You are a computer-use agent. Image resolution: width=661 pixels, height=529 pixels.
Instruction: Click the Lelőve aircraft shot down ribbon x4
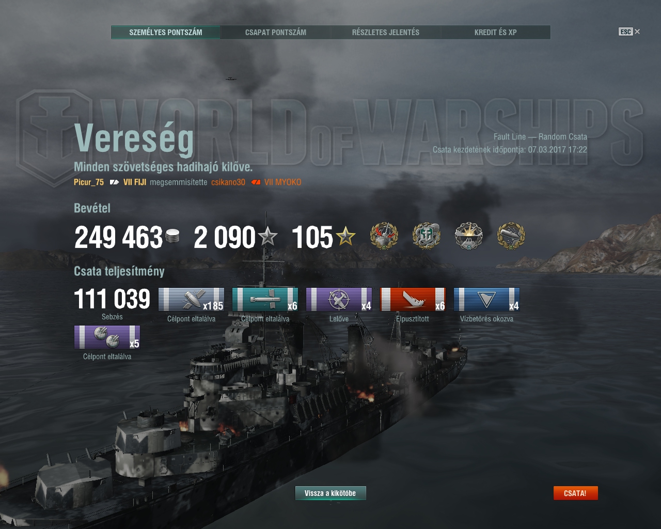tap(339, 300)
